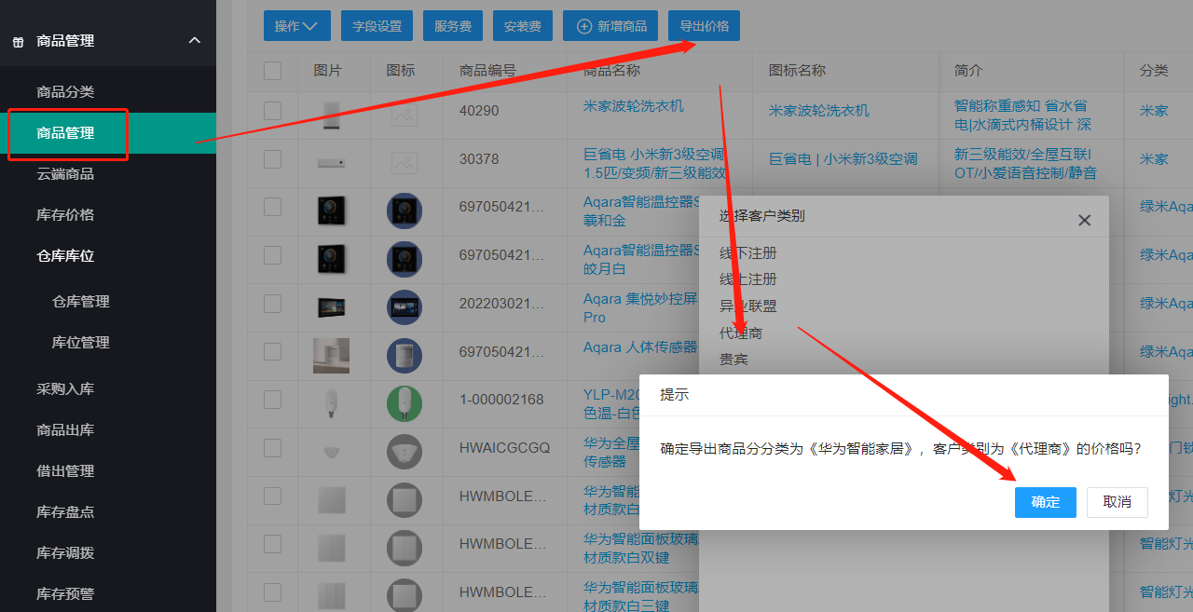Select 线上注册 customer type
Viewport: 1193px width, 612px height.
tap(747, 279)
